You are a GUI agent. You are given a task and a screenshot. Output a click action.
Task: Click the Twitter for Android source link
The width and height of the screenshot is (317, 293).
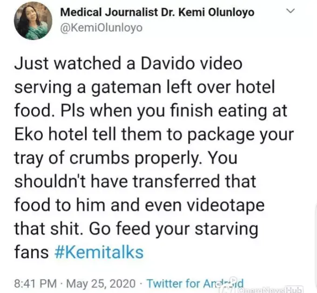pos(195,283)
